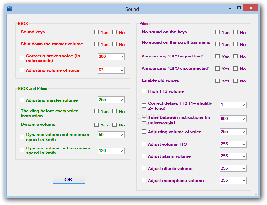Check Yes for Enable old voices
Screen dimensions: 267x205
click(x=217, y=80)
